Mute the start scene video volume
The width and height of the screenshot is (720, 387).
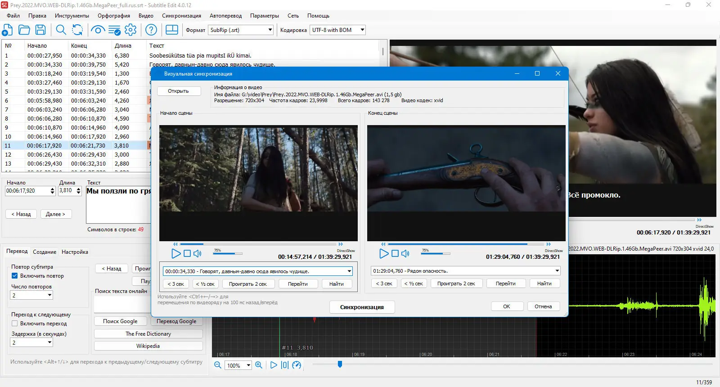tap(198, 254)
